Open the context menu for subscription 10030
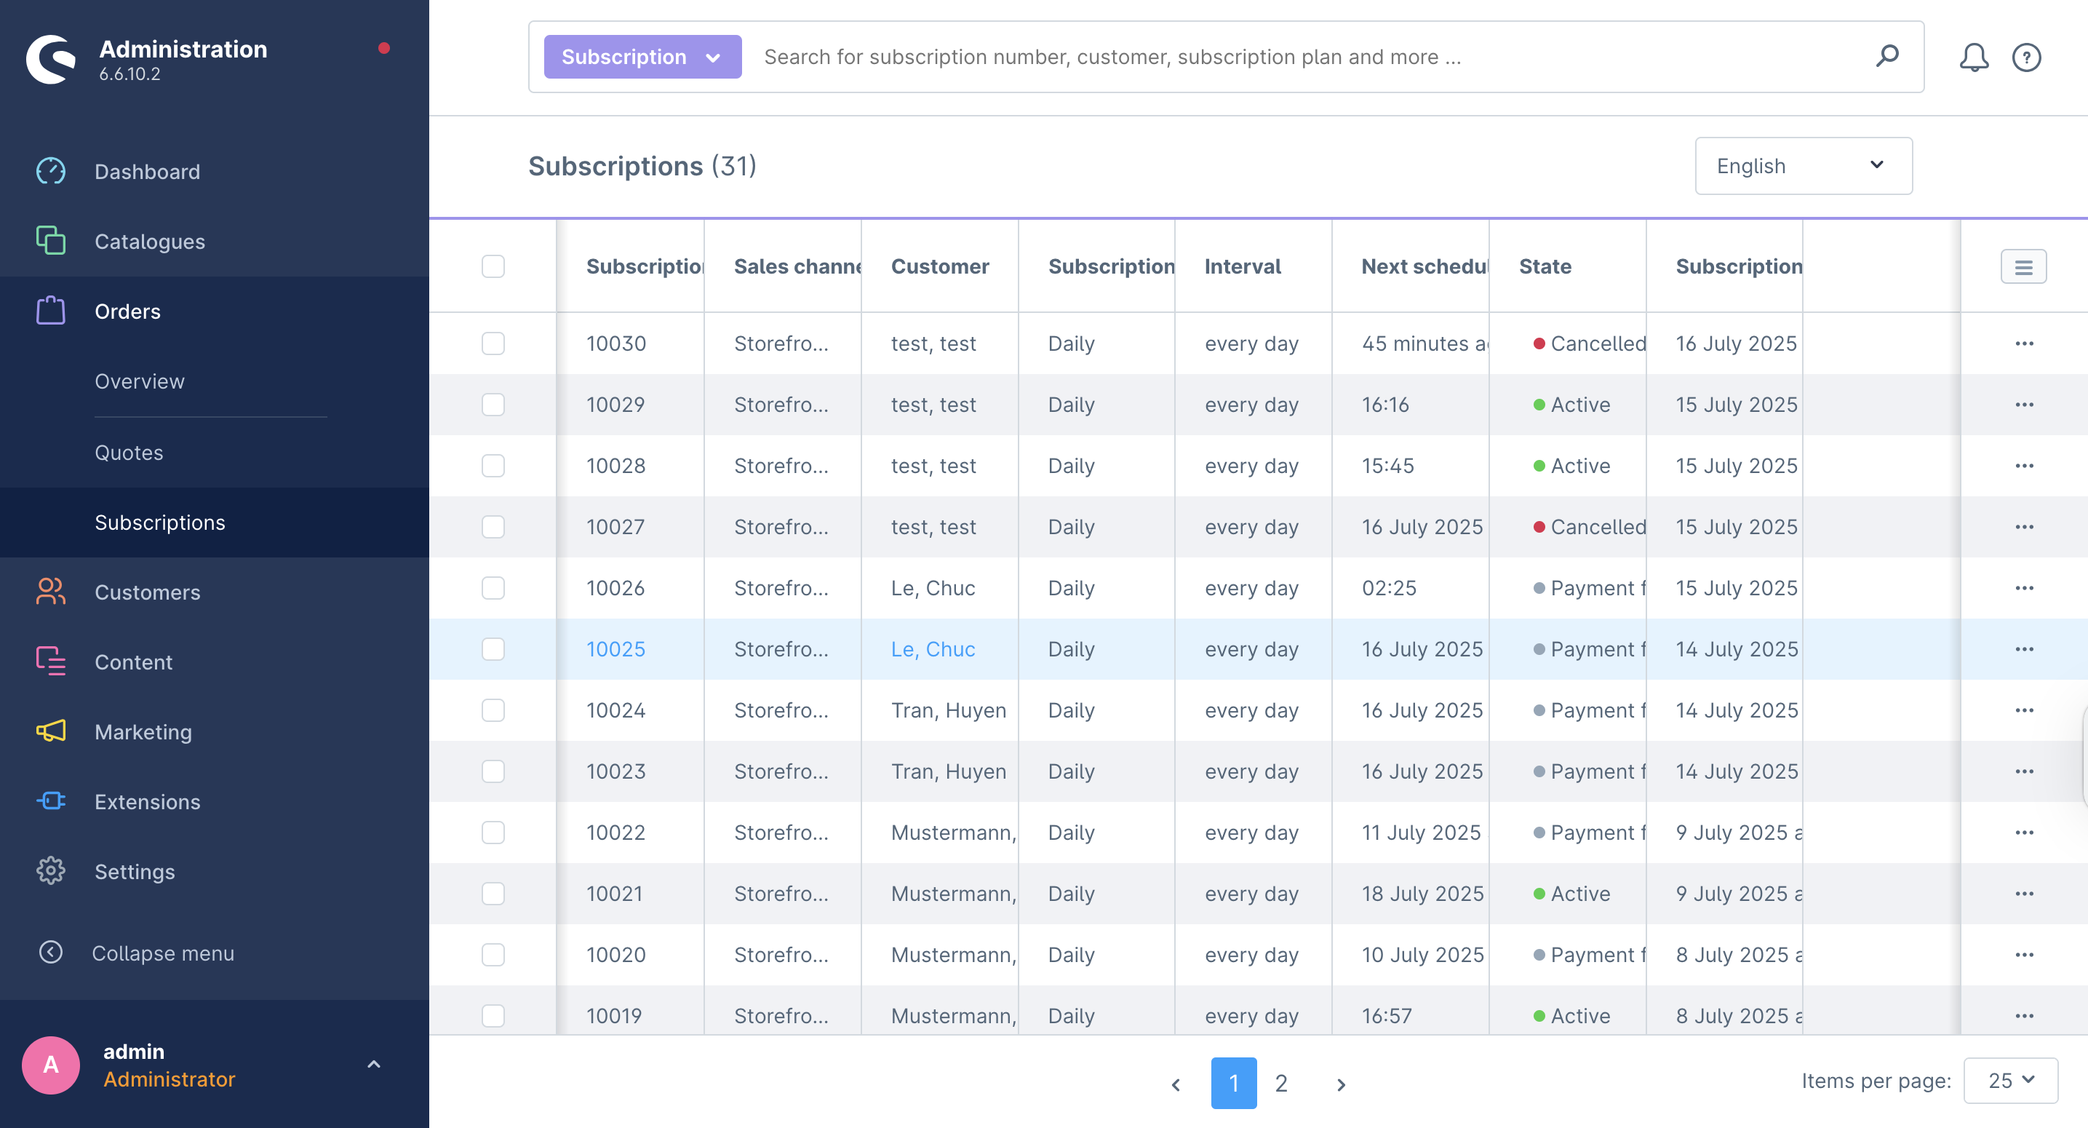 (x=2024, y=343)
